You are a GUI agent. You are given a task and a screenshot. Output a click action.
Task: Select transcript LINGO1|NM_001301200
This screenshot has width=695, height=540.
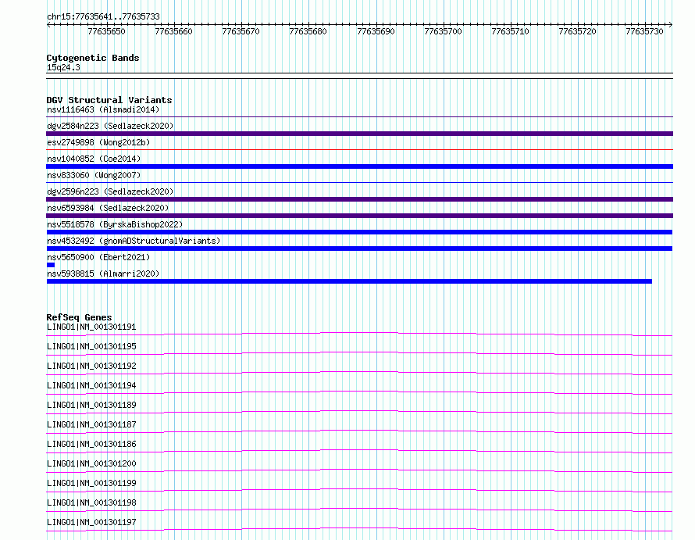pos(91,463)
